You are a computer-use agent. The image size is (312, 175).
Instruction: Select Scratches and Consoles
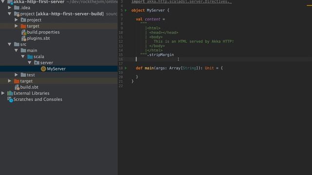tap(38, 99)
